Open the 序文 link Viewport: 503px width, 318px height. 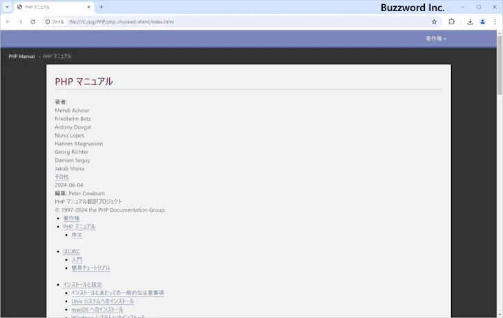point(77,235)
